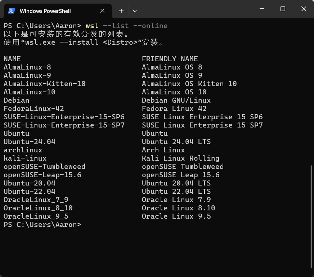Click the '--online' argument text
Viewport: 314px width, 277px height.
coord(151,26)
